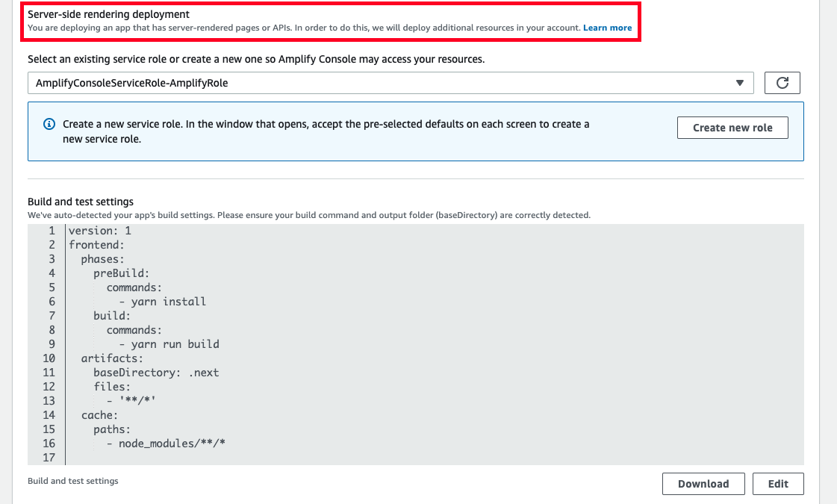Click the 'artifacts:' line in the YAML
The width and height of the screenshot is (837, 504).
pyautogui.click(x=112, y=358)
